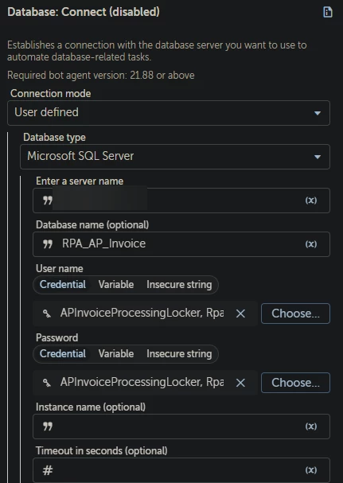Open the documentation icon beside Database: Connect title

pyautogui.click(x=328, y=12)
